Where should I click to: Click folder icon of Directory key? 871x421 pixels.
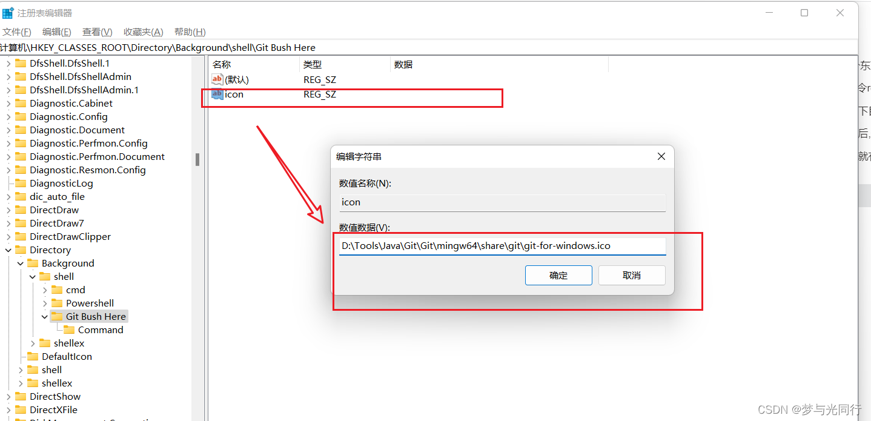[x=21, y=250]
